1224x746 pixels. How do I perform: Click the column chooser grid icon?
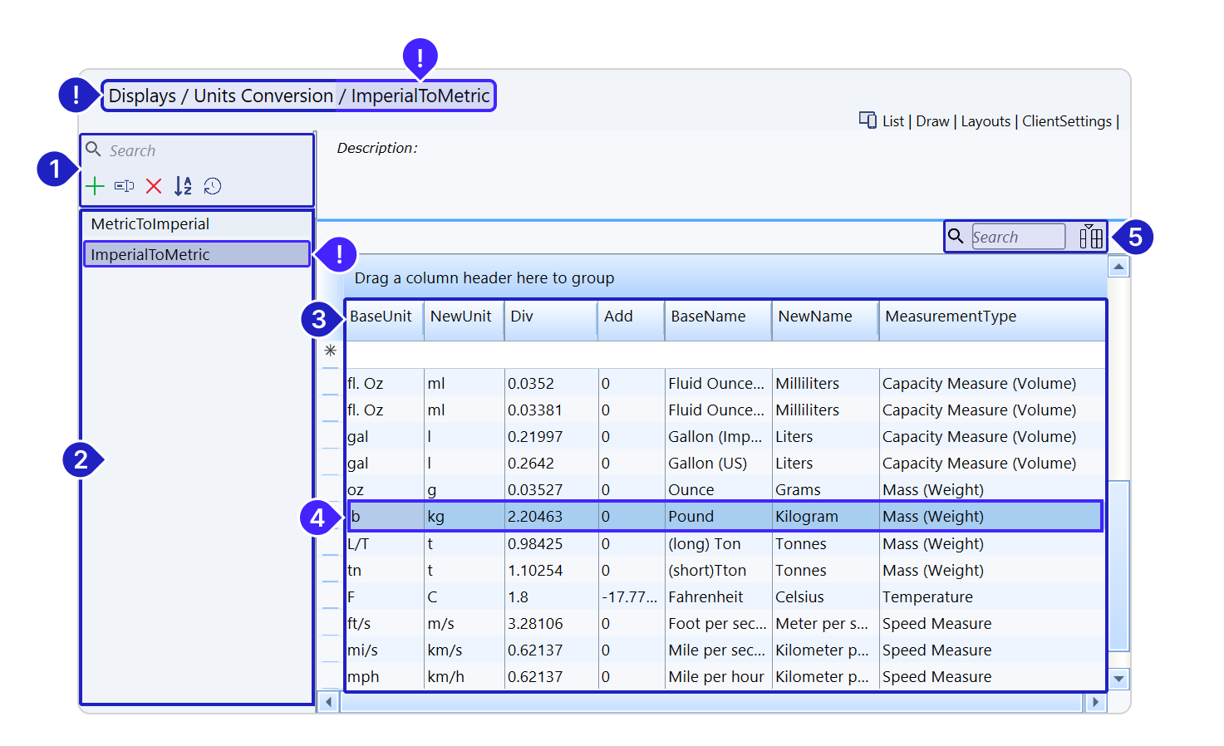coord(1090,238)
